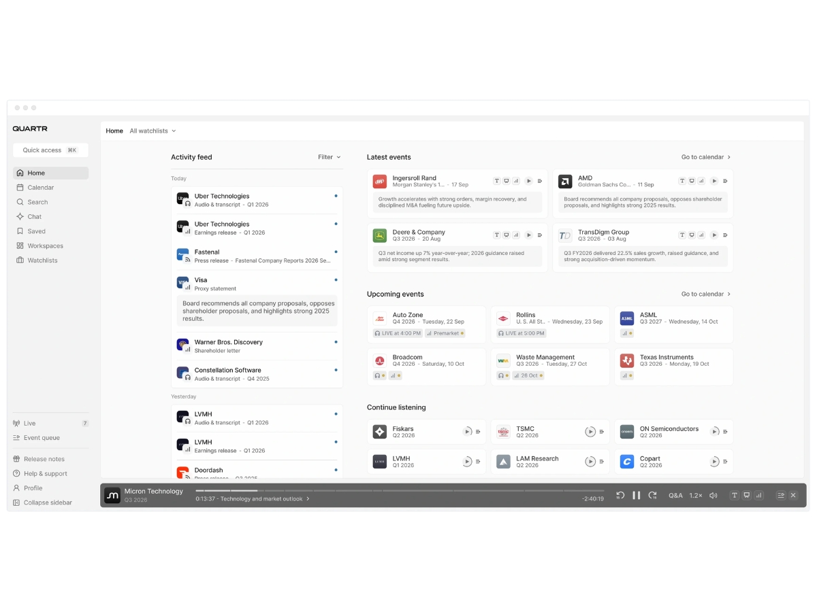
Task: Jump to Q&A section in player
Action: click(x=675, y=496)
